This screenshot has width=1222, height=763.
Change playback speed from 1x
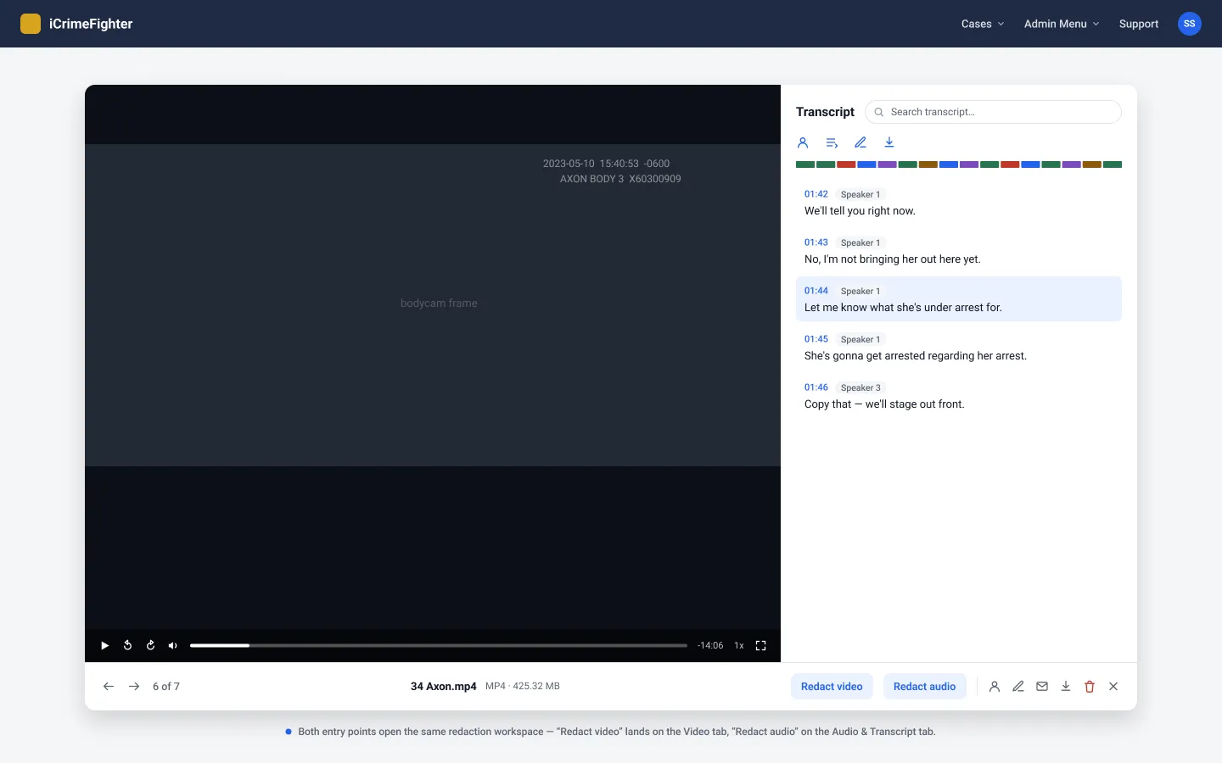739,646
